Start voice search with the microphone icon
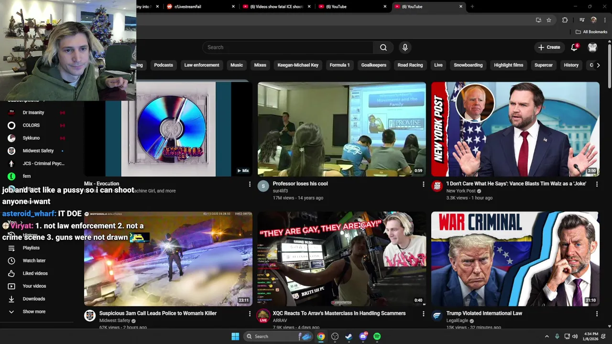The image size is (612, 344). (x=405, y=47)
